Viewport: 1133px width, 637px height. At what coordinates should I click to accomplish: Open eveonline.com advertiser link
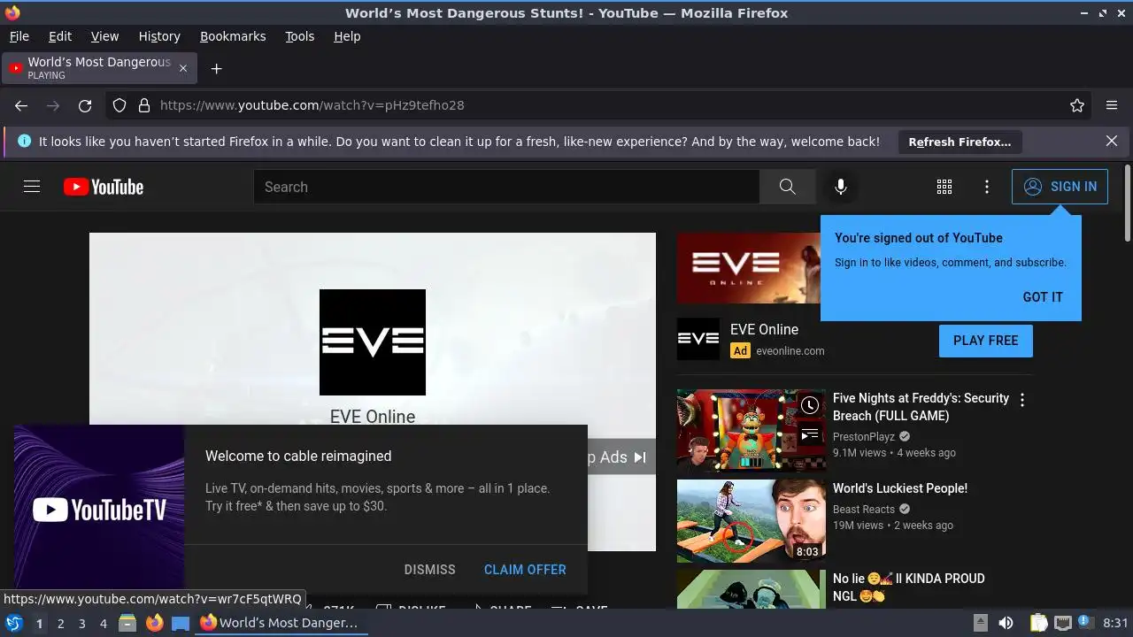(x=790, y=351)
